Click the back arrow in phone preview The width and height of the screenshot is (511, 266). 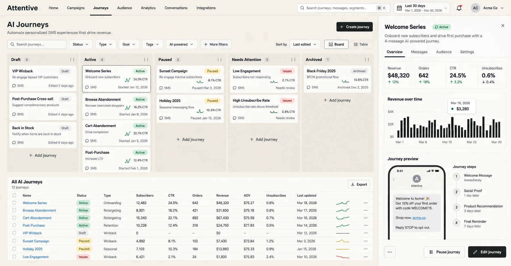click(394, 179)
